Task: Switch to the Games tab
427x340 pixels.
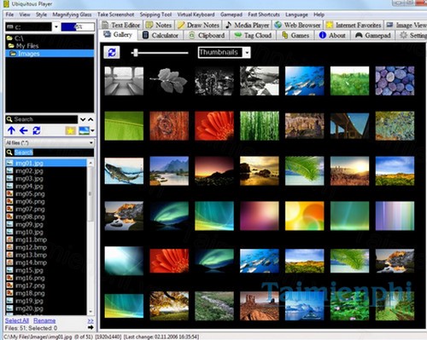Action: pos(295,35)
